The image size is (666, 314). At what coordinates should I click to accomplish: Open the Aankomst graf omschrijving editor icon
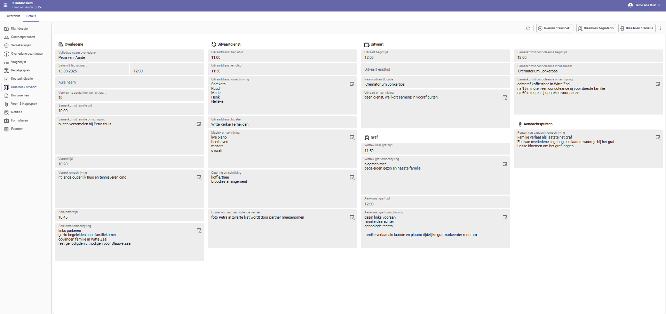505,218
